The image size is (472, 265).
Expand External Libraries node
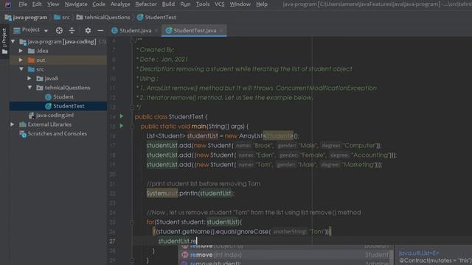tap(13, 124)
